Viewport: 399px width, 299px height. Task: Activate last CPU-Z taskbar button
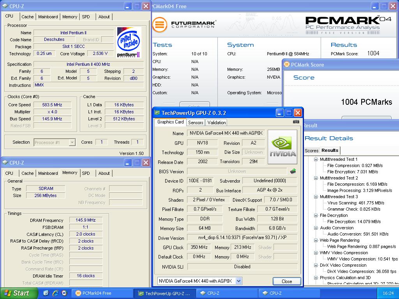pos(290,293)
